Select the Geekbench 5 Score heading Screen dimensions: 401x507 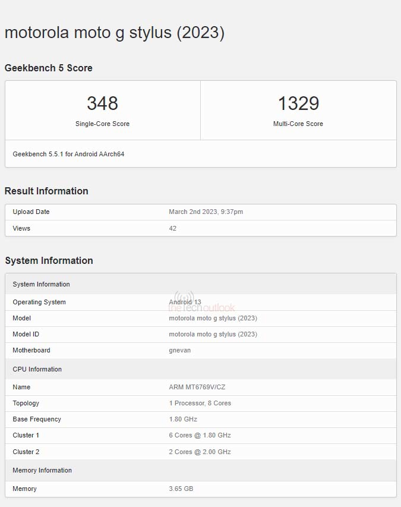(49, 68)
